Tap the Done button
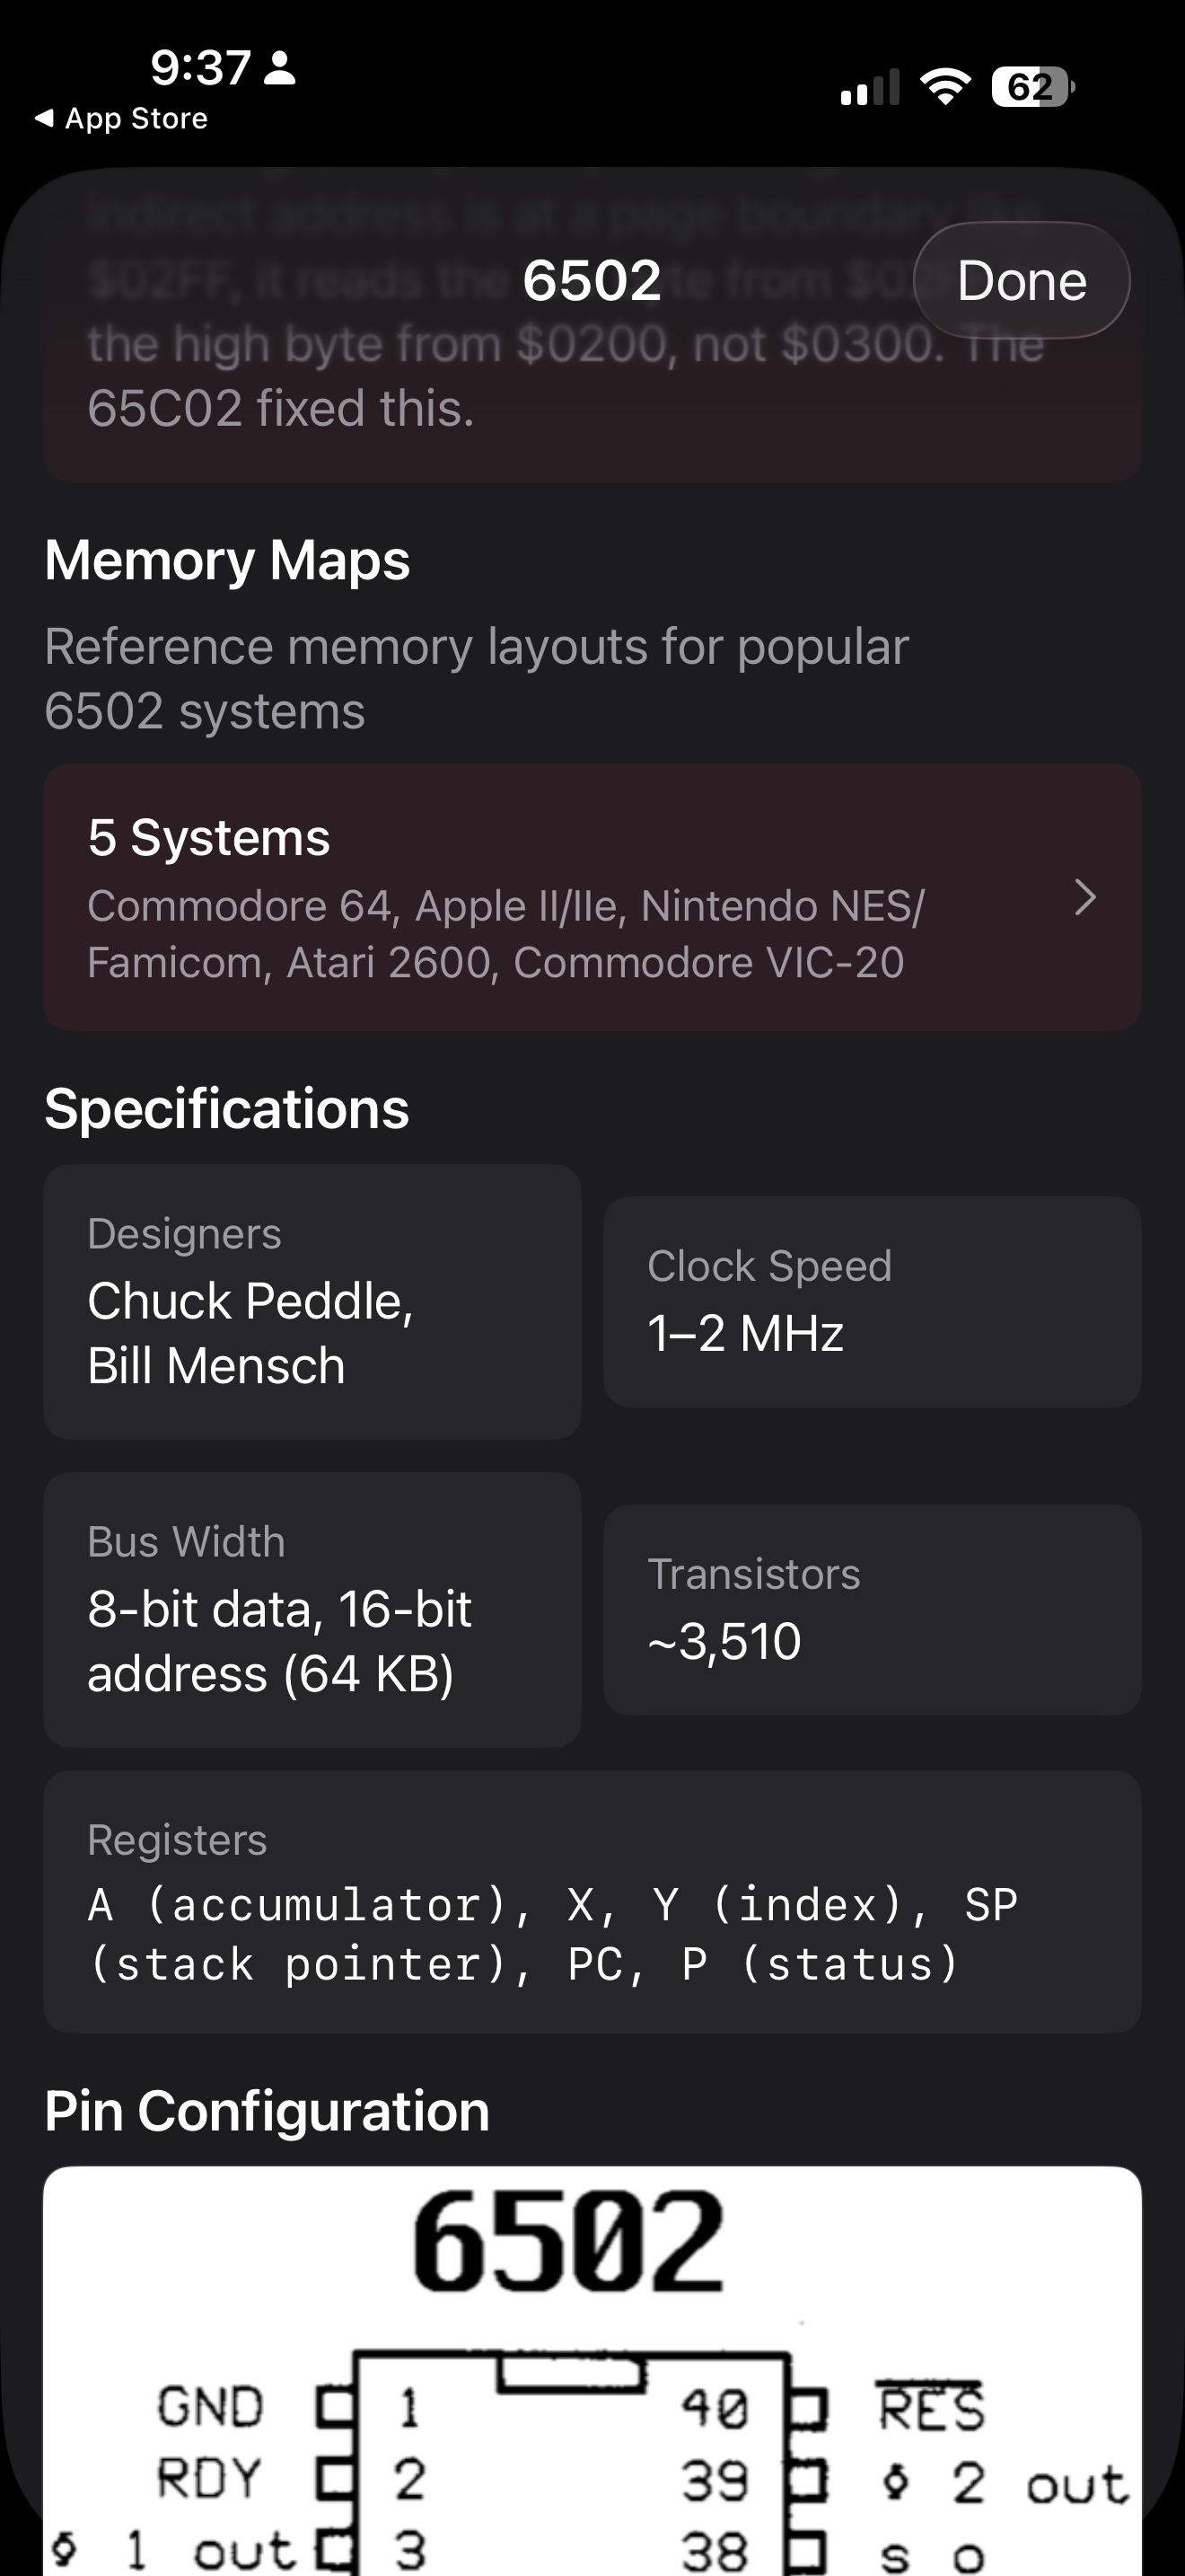Viewport: 1185px width, 2576px height. [1021, 281]
